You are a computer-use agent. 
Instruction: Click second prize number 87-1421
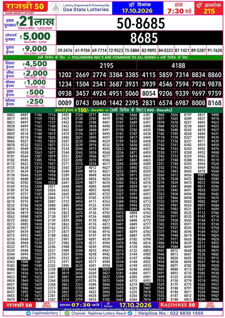coord(182,50)
